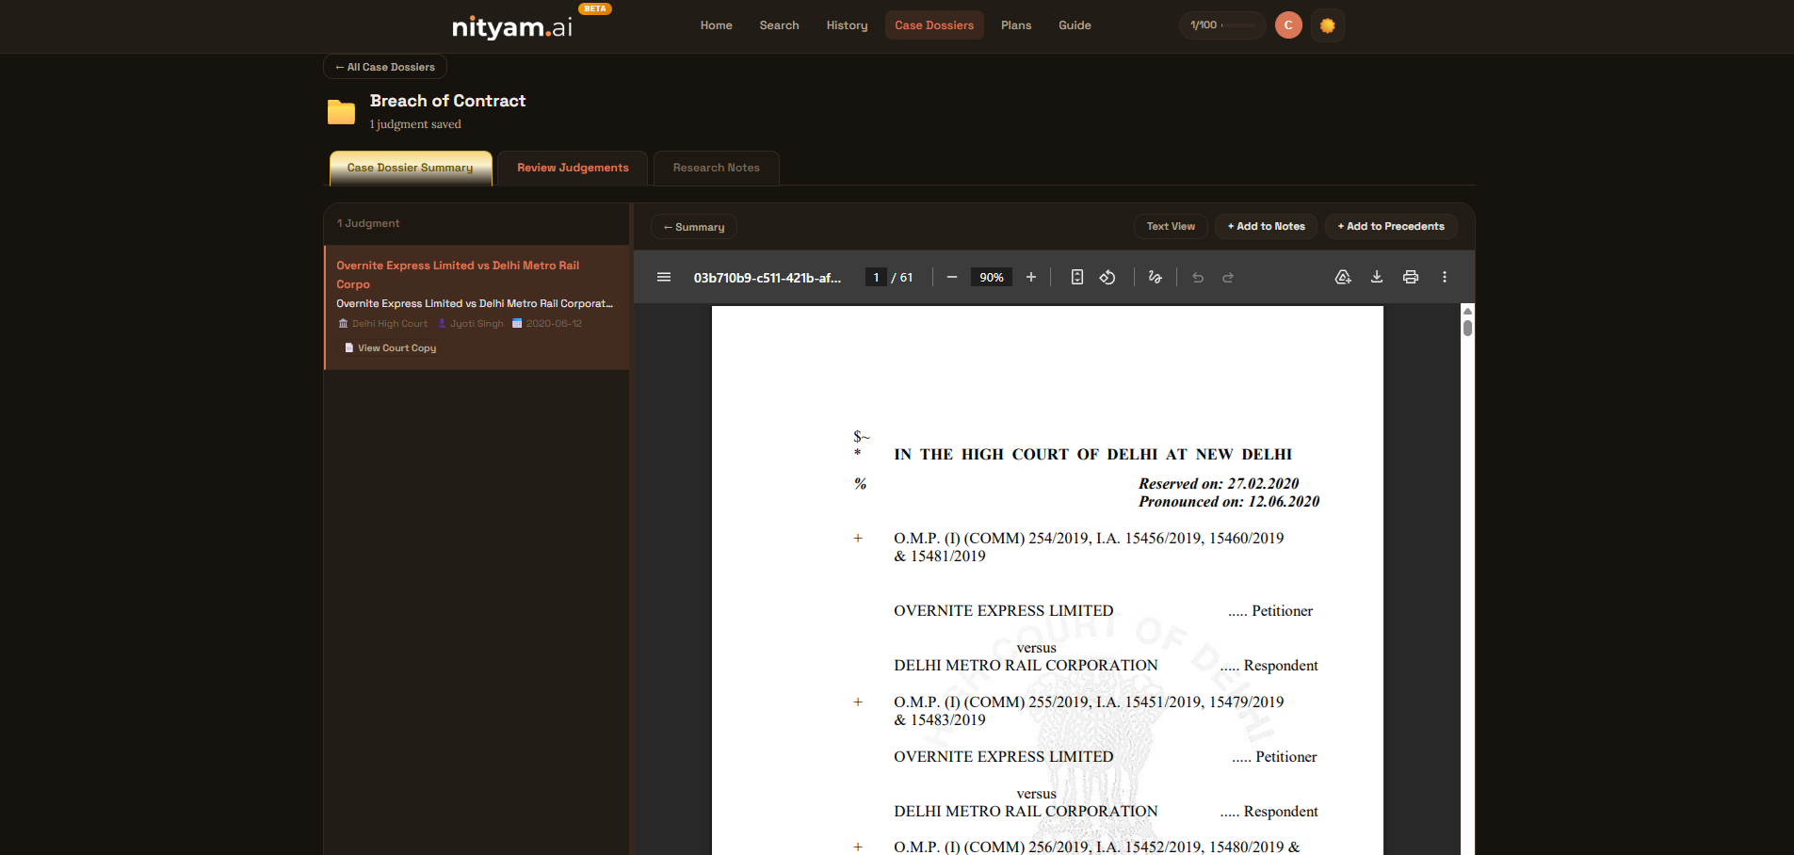Toggle light/dark theme

(1328, 24)
